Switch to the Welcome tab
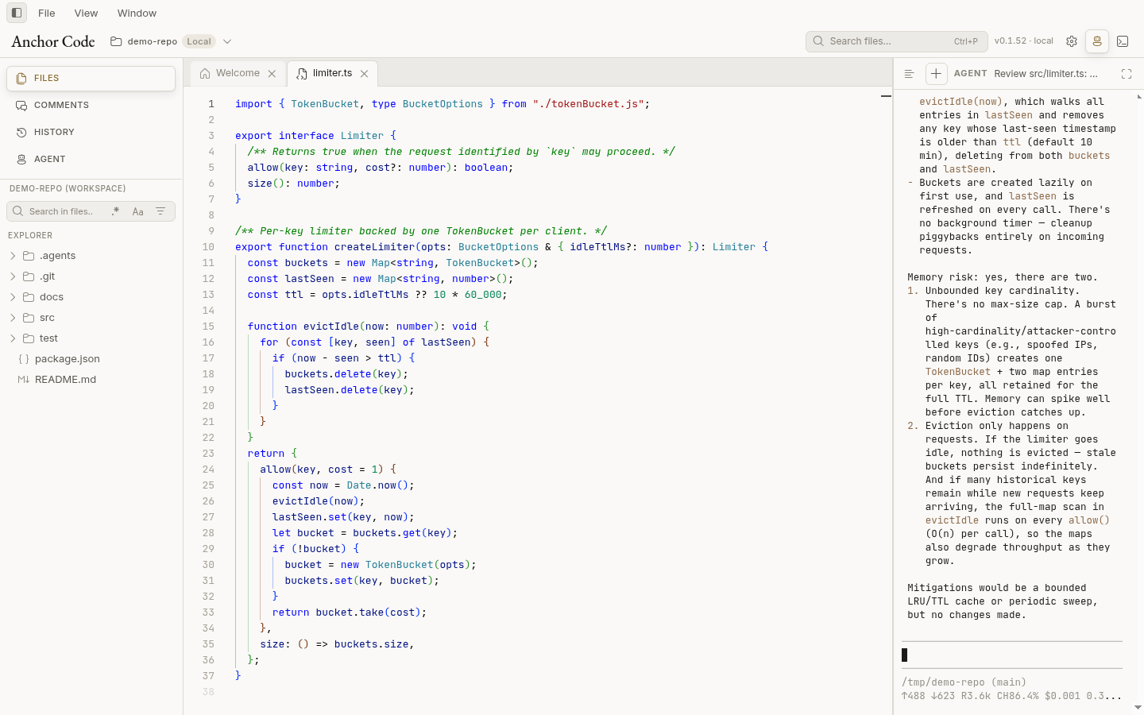This screenshot has width=1144, height=715. pyautogui.click(x=238, y=73)
